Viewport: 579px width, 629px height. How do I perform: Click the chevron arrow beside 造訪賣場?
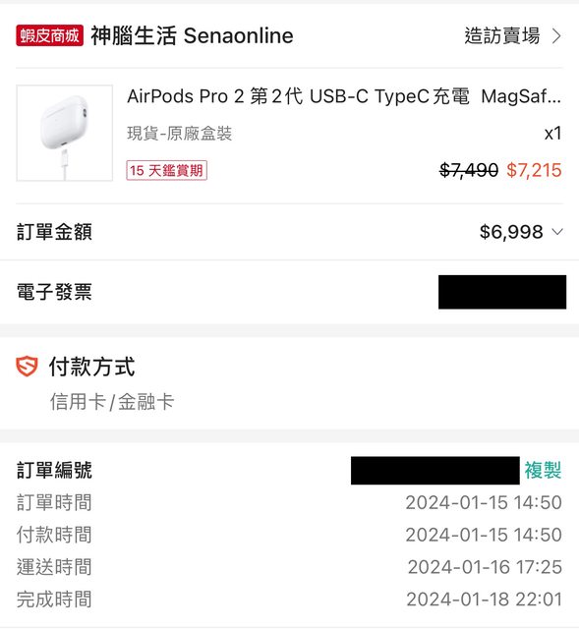coord(556,36)
